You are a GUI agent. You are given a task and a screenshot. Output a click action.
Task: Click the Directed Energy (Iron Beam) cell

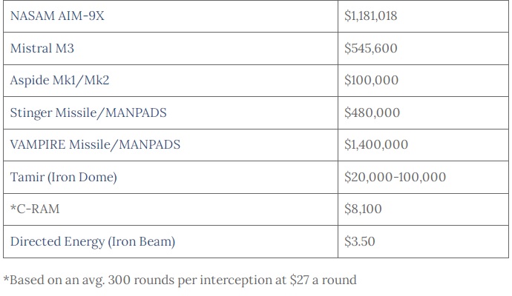point(171,242)
